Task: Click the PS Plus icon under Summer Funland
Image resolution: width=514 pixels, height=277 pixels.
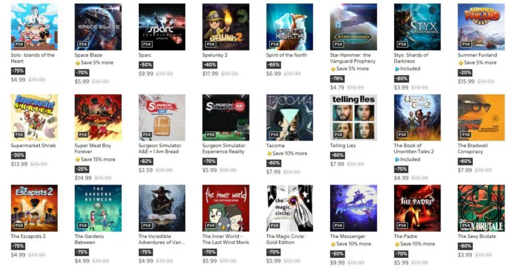Action: tap(461, 63)
